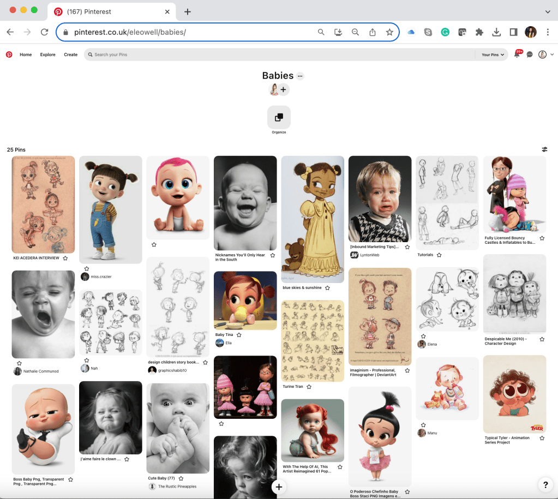Click the three-dot options next to Babies
Viewport: 558px width, 499px height.
coord(300,76)
